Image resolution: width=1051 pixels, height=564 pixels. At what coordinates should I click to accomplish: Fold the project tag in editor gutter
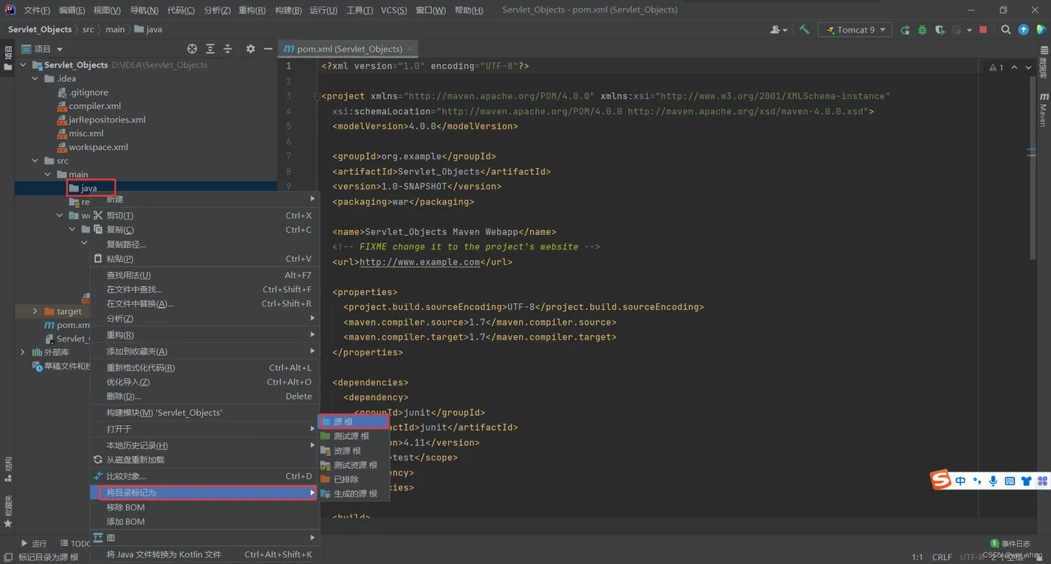(x=318, y=96)
